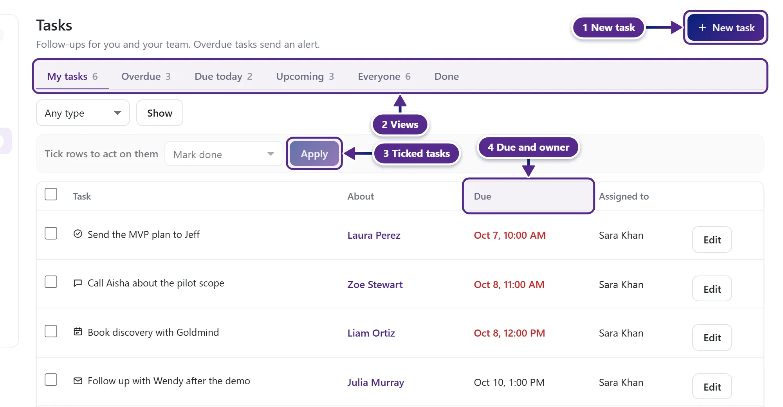Open the Upcoming tab

[305, 76]
